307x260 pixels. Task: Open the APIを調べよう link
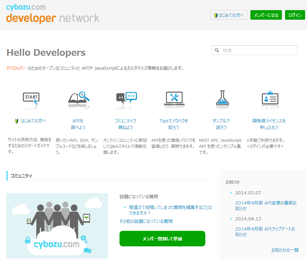[x=78, y=124]
